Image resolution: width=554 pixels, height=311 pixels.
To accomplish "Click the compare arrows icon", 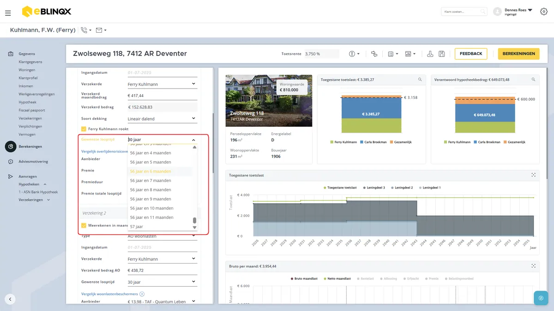I will pyautogui.click(x=374, y=54).
